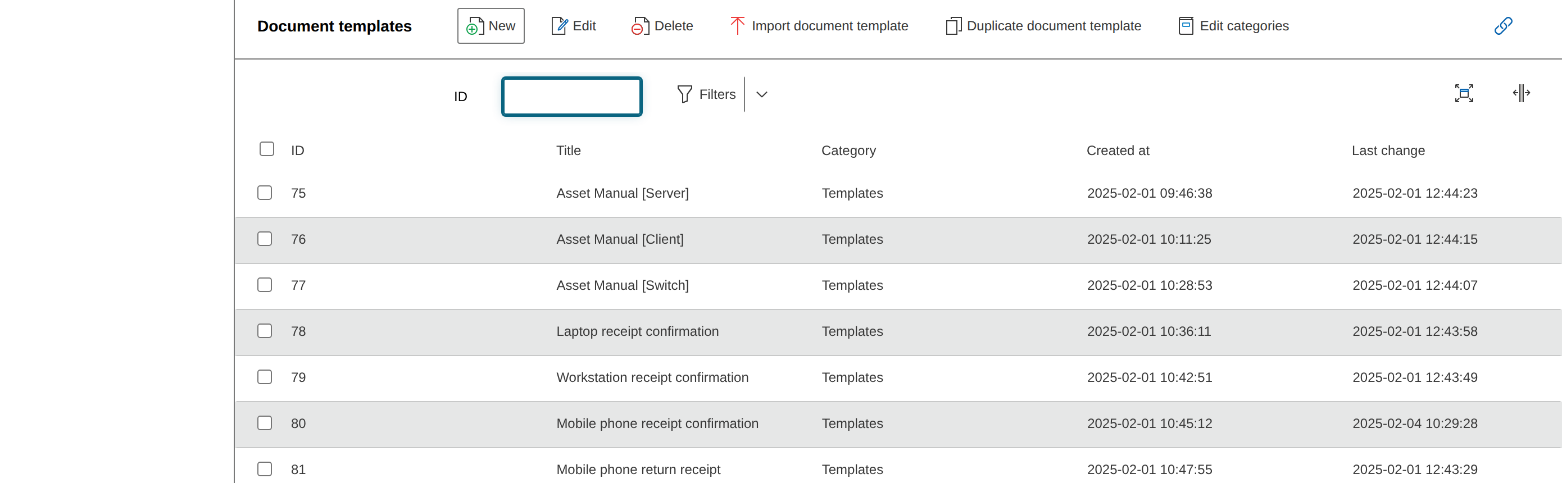Click the ID filter input field
This screenshot has width=1562, height=483.
coord(572,97)
